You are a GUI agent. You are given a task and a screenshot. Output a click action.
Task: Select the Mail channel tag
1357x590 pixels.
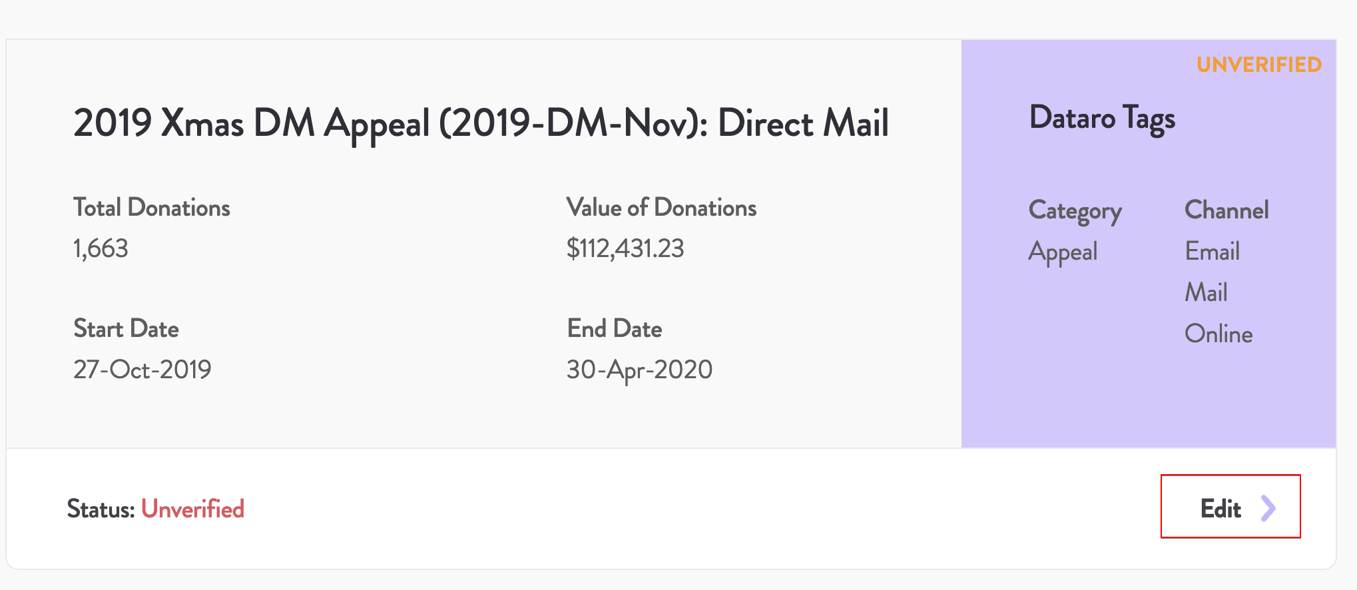[1206, 292]
